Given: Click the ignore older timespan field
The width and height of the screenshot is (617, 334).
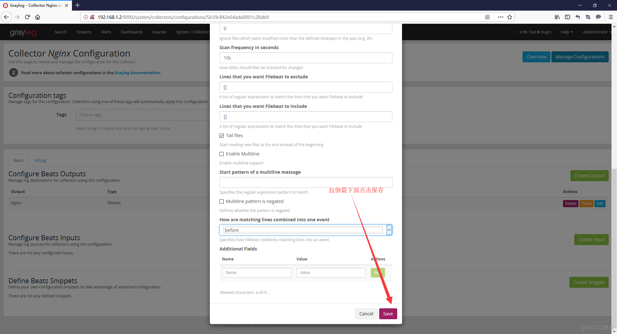Looking at the screenshot, I should pos(306,29).
